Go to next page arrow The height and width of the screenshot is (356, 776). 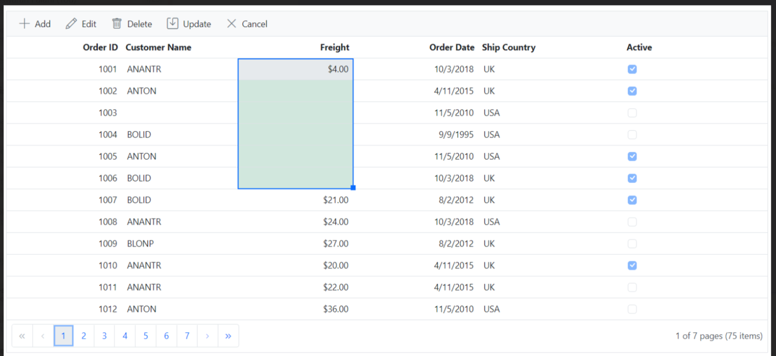click(208, 336)
